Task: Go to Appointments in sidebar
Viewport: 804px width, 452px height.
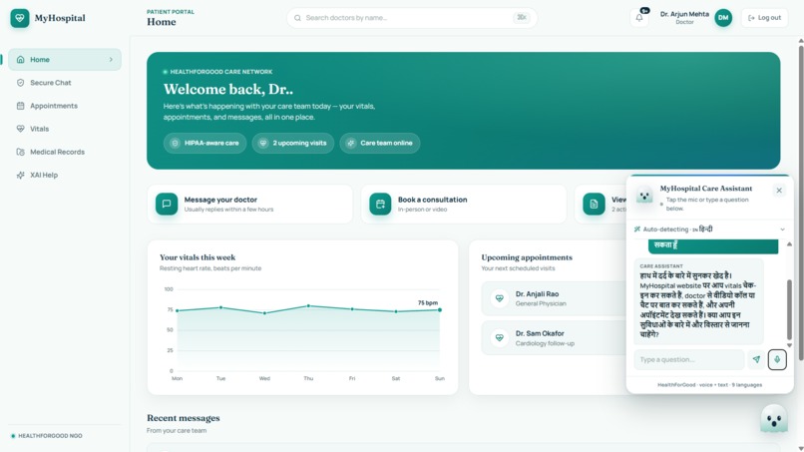Action: tap(65, 106)
